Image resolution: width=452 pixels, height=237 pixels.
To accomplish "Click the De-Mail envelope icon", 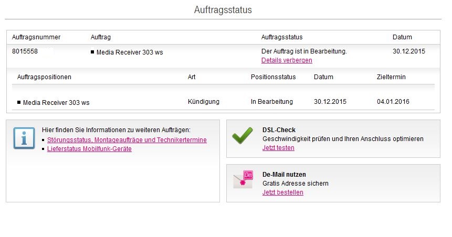I will point(243,179).
